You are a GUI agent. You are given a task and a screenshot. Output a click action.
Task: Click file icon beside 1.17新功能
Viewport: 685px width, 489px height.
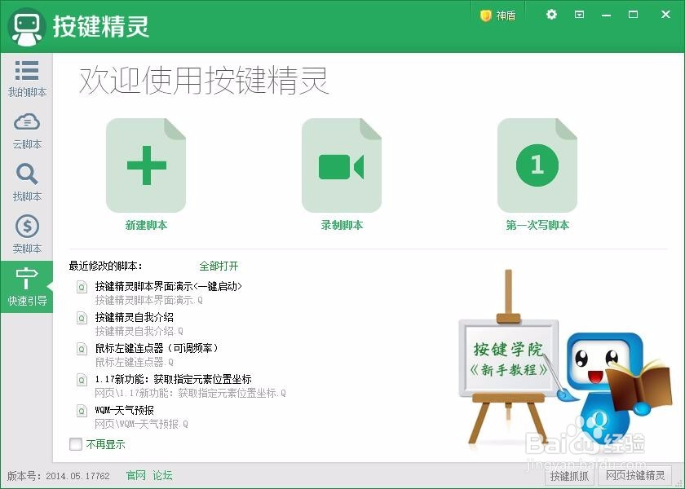82,380
